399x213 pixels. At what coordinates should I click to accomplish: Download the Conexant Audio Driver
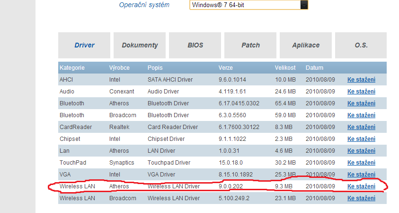(361, 92)
